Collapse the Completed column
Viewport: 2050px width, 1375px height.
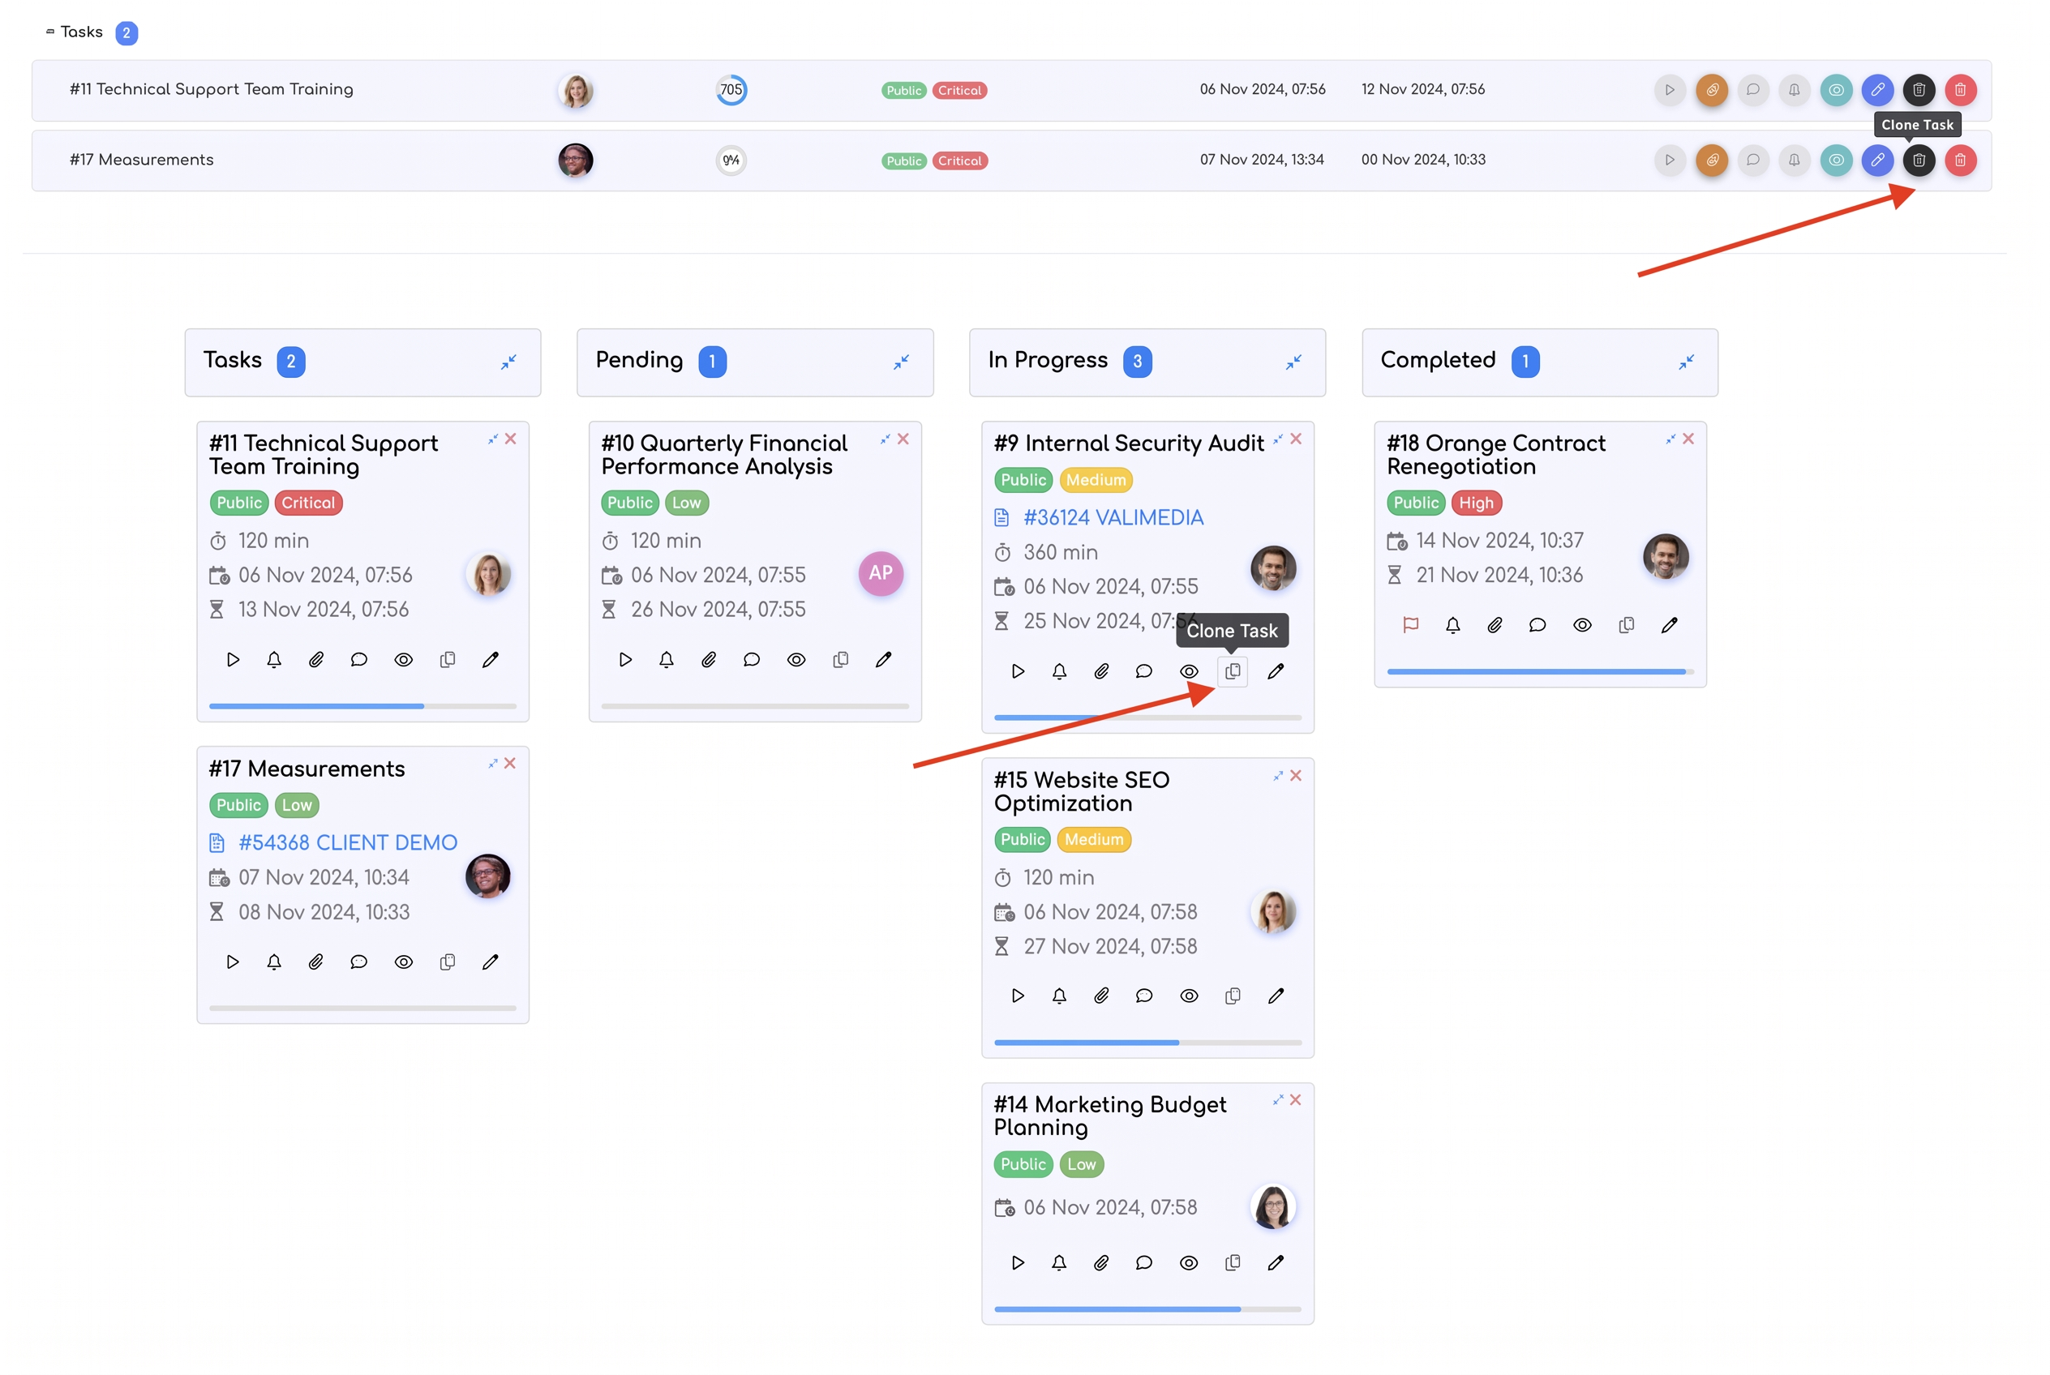click(1685, 362)
